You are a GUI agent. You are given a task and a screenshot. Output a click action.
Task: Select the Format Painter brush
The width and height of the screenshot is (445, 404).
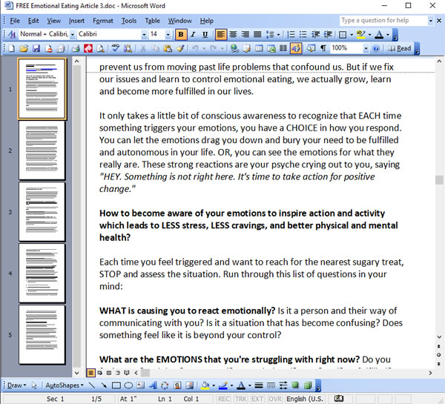click(180, 48)
